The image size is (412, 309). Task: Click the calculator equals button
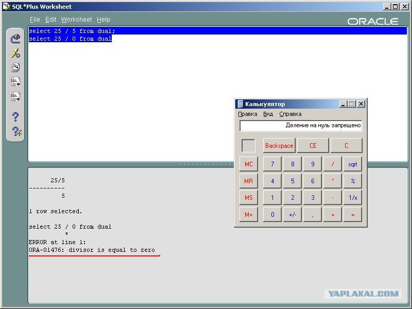(353, 214)
